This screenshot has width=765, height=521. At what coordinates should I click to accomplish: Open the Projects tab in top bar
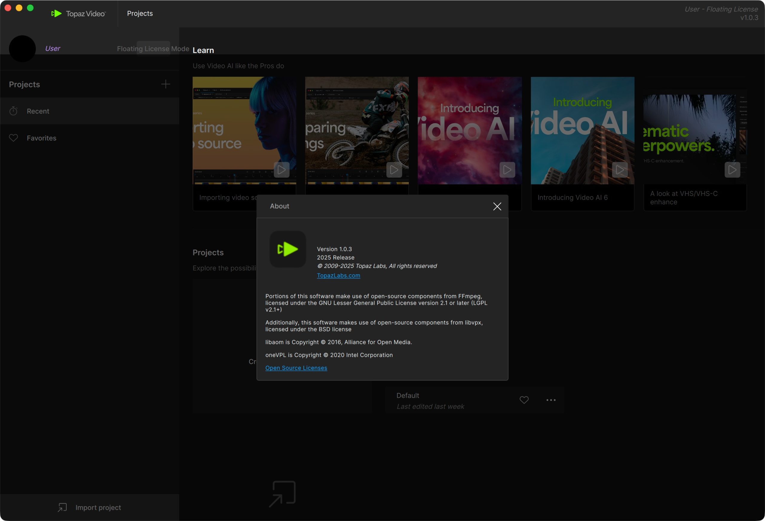(x=140, y=13)
